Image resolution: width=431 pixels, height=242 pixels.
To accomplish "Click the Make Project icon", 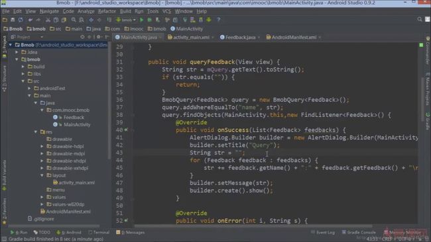I will (x=109, y=20).
